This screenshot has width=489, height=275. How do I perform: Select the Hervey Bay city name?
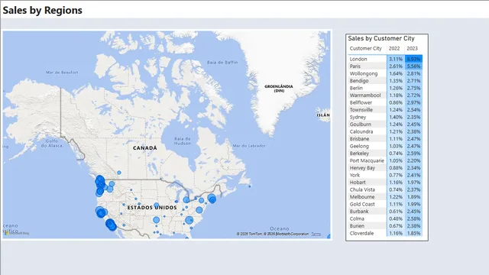click(x=362, y=168)
